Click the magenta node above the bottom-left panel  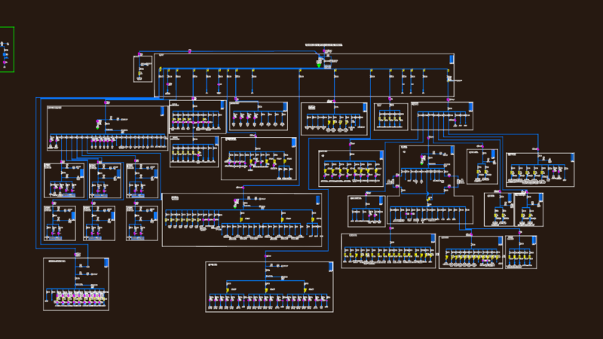coord(76,255)
